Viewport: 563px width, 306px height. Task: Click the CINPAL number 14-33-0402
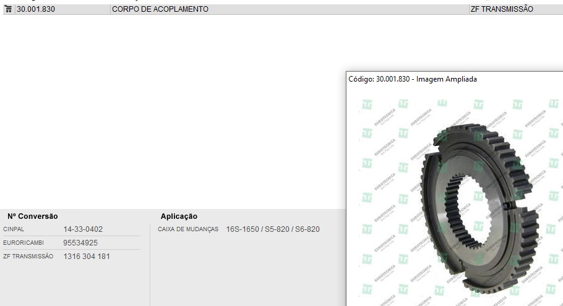pyautogui.click(x=83, y=229)
